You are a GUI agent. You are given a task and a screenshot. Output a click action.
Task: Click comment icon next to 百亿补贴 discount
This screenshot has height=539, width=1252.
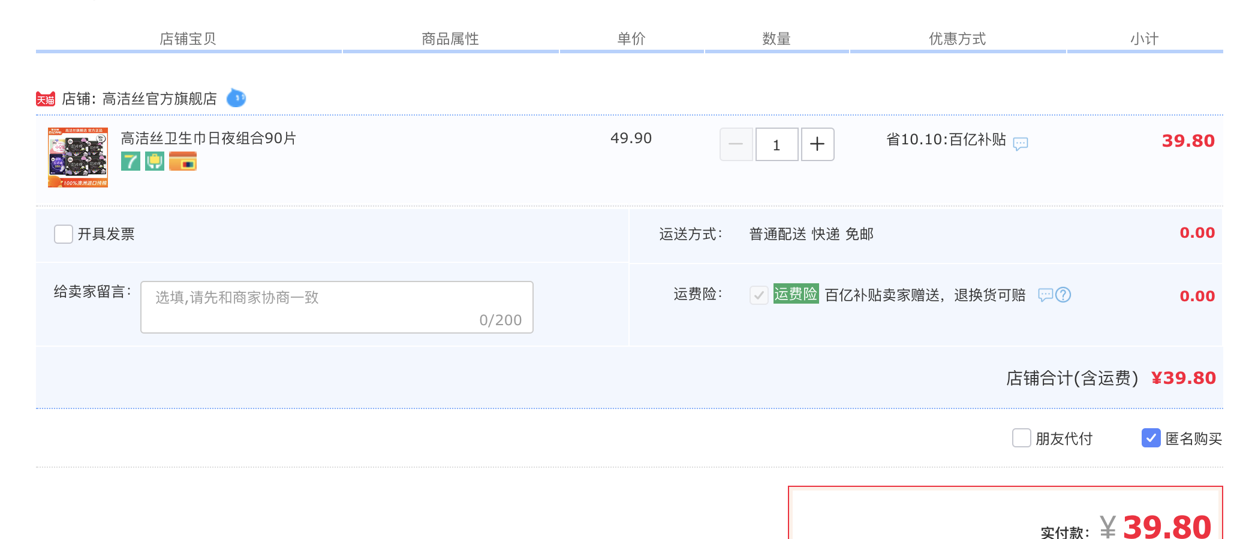pyautogui.click(x=1021, y=144)
